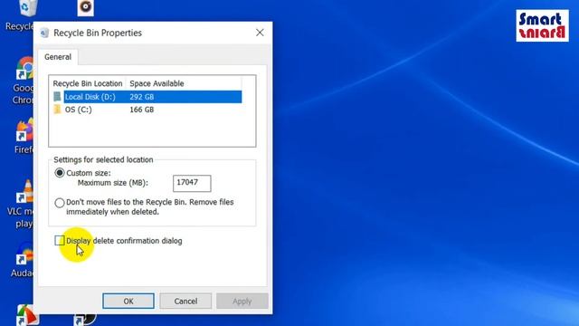Click the Cancel button

pos(185,301)
